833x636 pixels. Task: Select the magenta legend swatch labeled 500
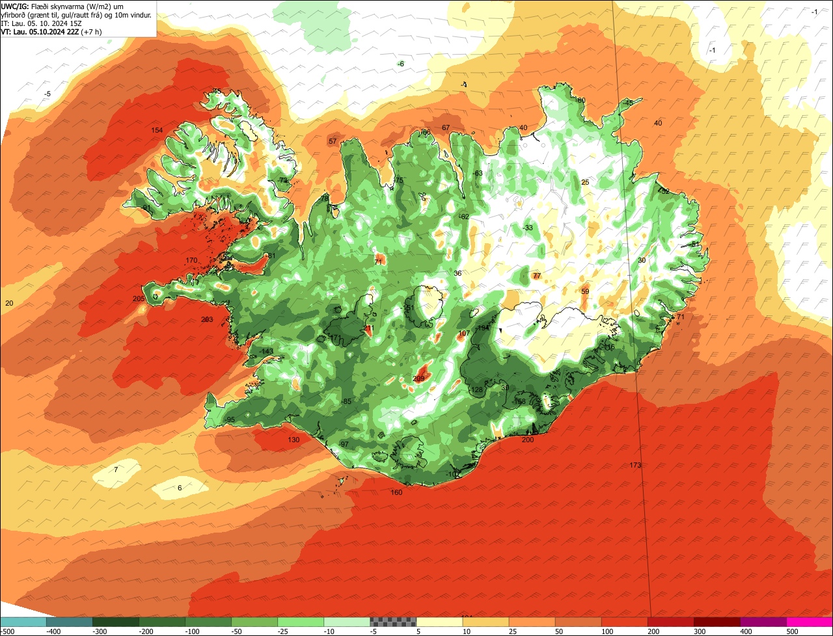click(x=810, y=622)
